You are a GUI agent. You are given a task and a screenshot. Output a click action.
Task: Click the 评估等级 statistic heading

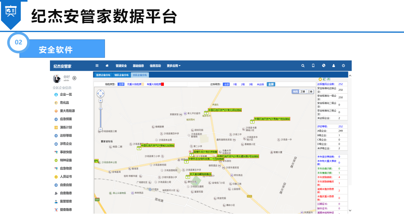pyautogui.click(x=322, y=127)
